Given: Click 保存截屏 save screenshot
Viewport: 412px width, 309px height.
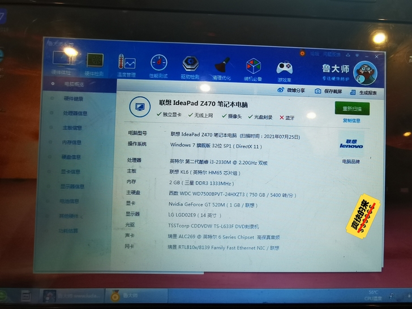Looking at the screenshot, I should point(328,91).
